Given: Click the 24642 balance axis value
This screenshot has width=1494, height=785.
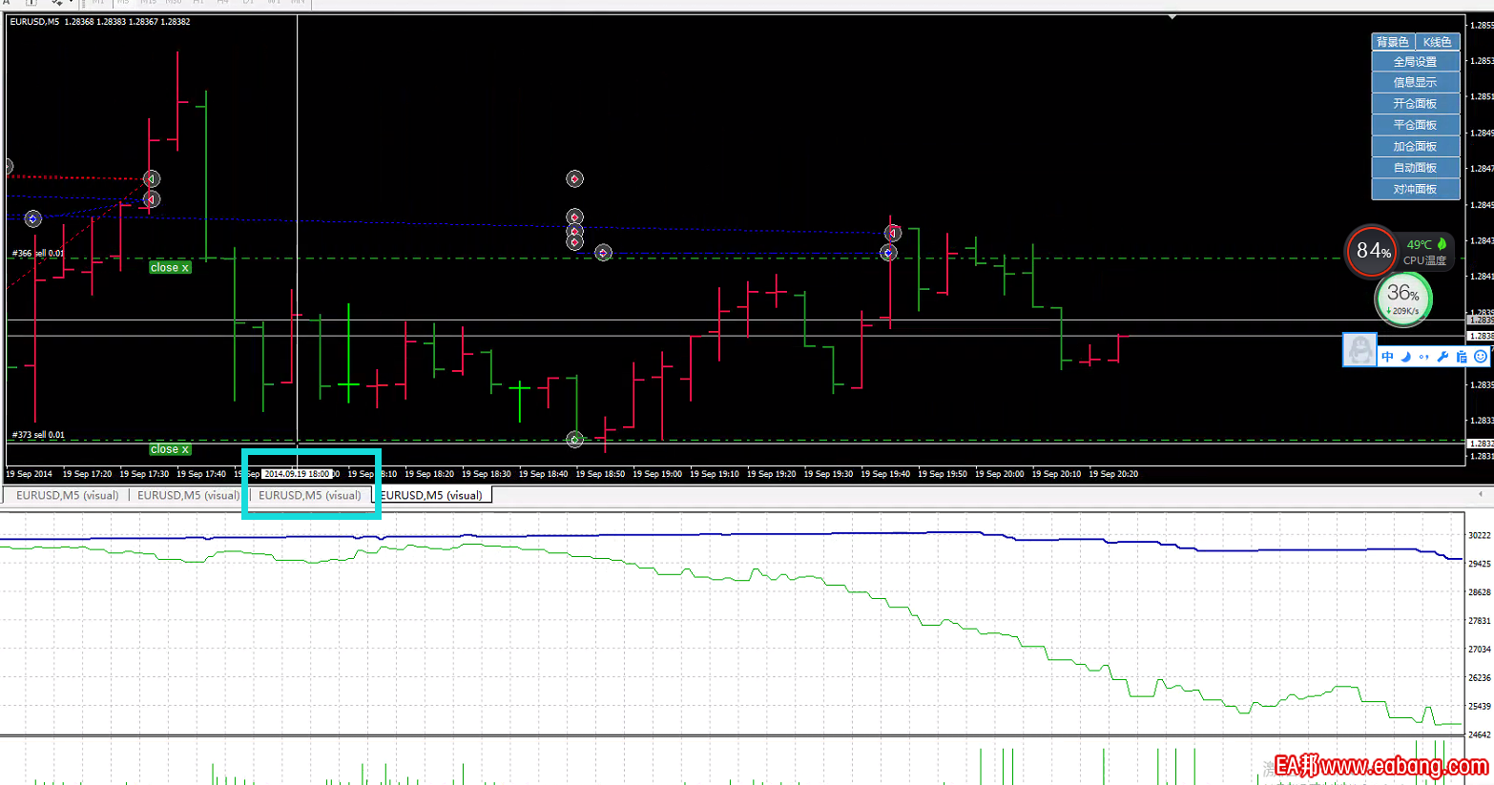Looking at the screenshot, I should pyautogui.click(x=1480, y=735).
